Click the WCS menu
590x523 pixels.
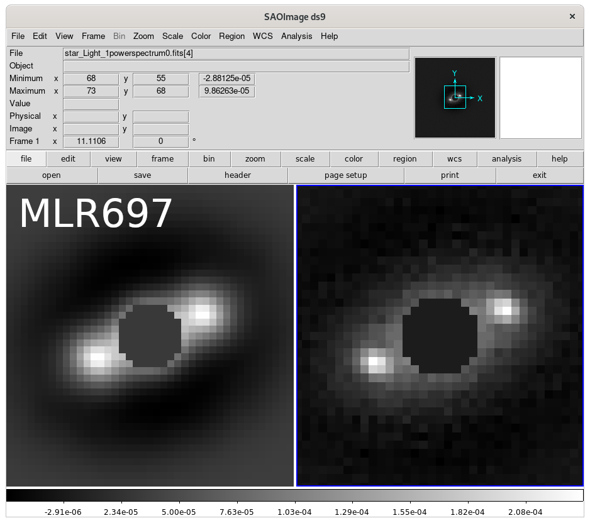262,36
